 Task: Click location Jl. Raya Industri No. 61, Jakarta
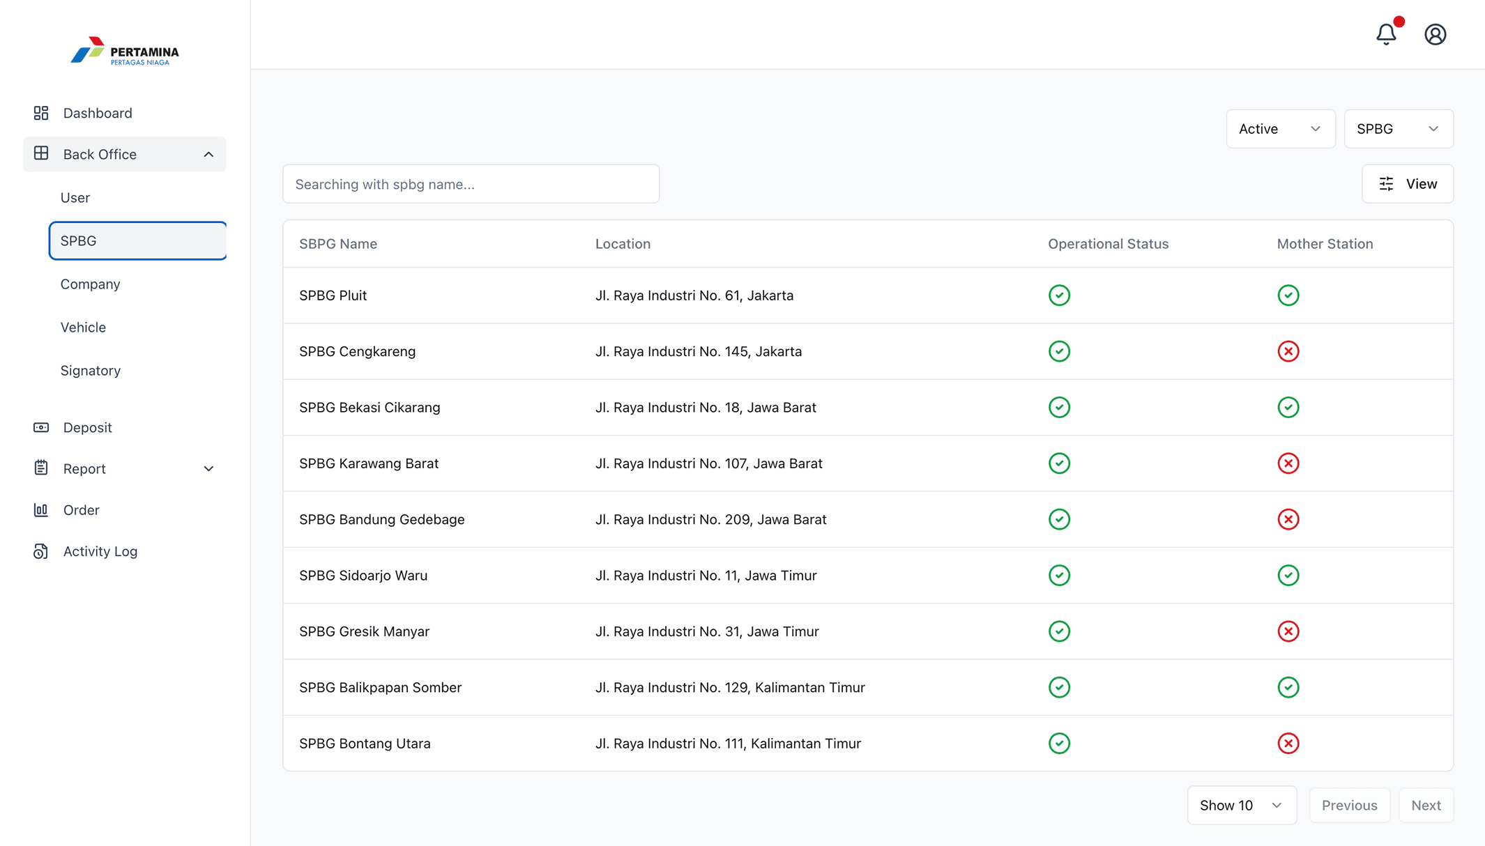pos(694,295)
